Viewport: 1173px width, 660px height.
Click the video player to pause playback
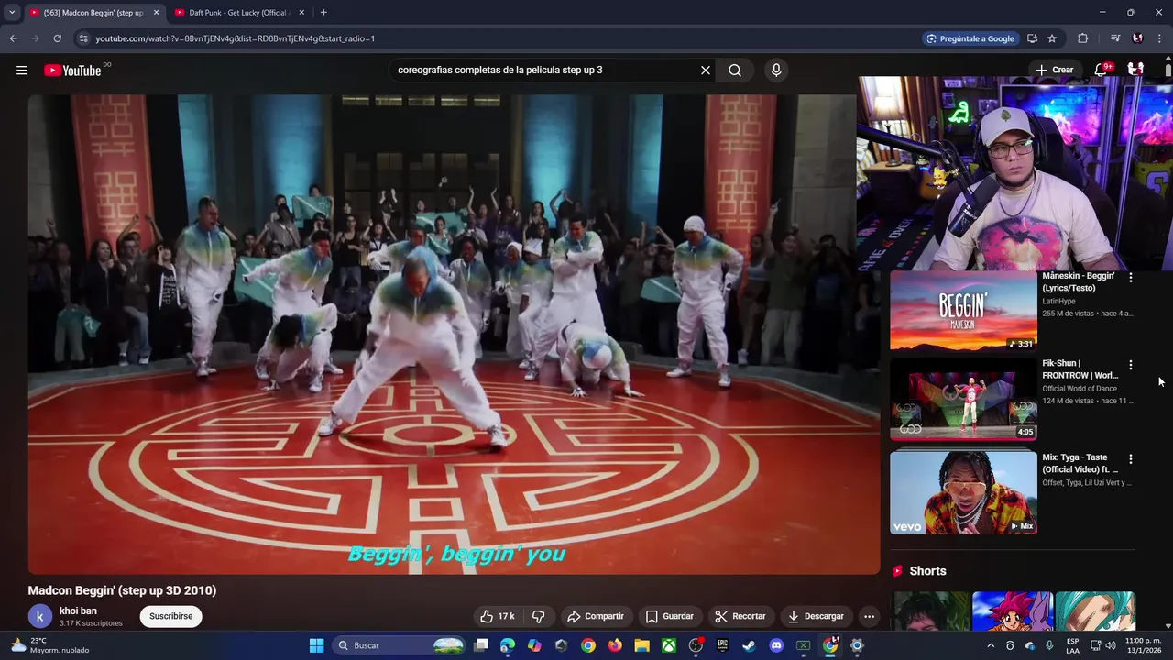(x=454, y=335)
